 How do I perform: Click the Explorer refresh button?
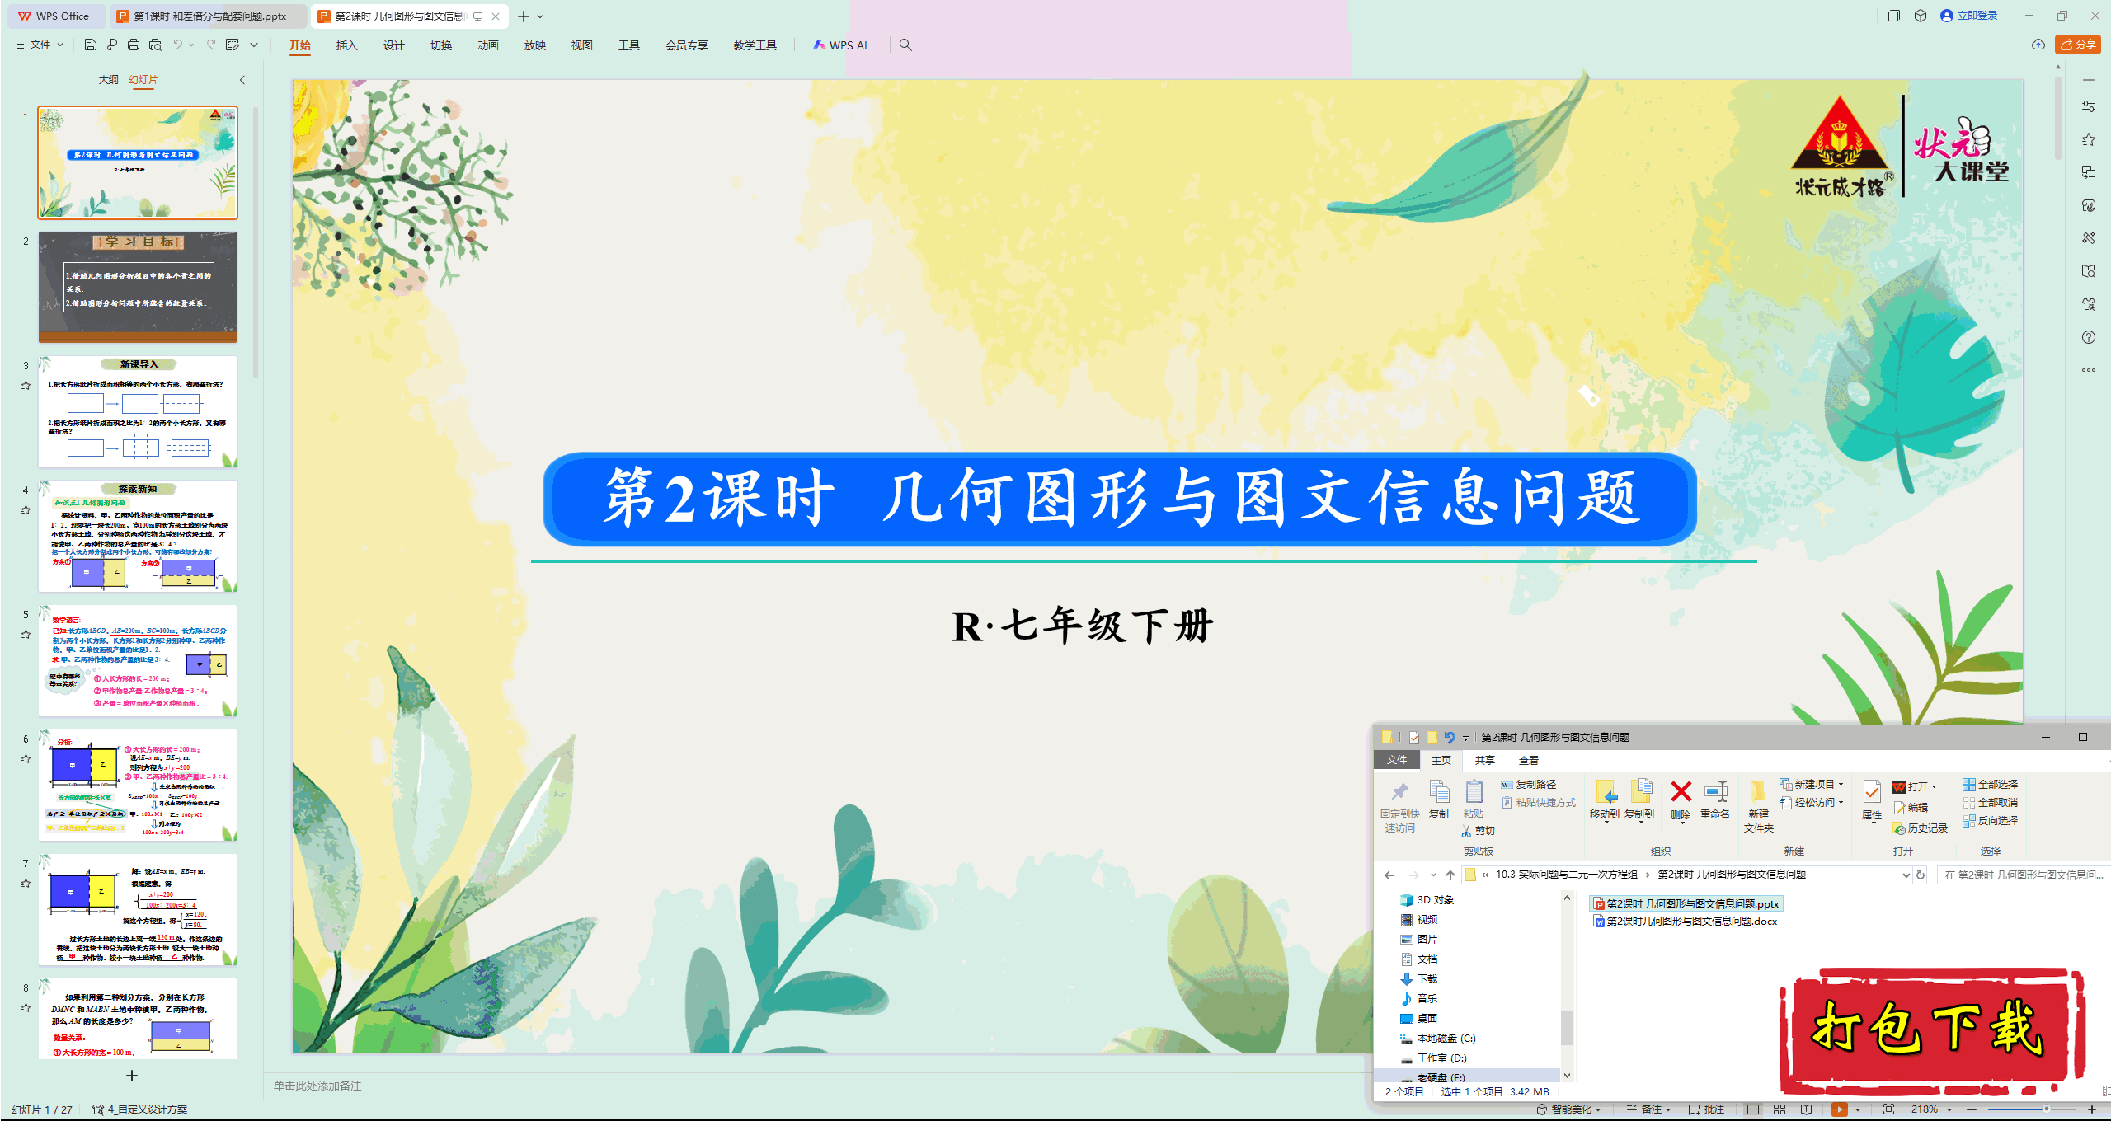(1921, 875)
